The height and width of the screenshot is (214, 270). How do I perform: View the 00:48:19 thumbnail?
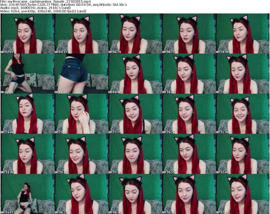click(135, 194)
